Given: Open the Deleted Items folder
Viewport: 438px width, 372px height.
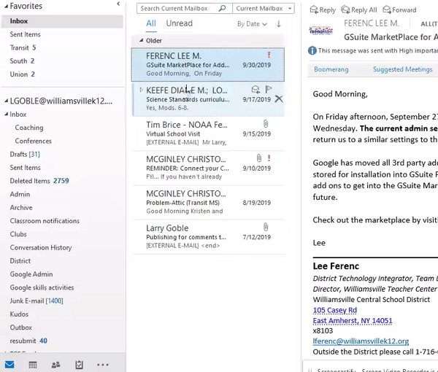Looking at the screenshot, I should point(39,181).
